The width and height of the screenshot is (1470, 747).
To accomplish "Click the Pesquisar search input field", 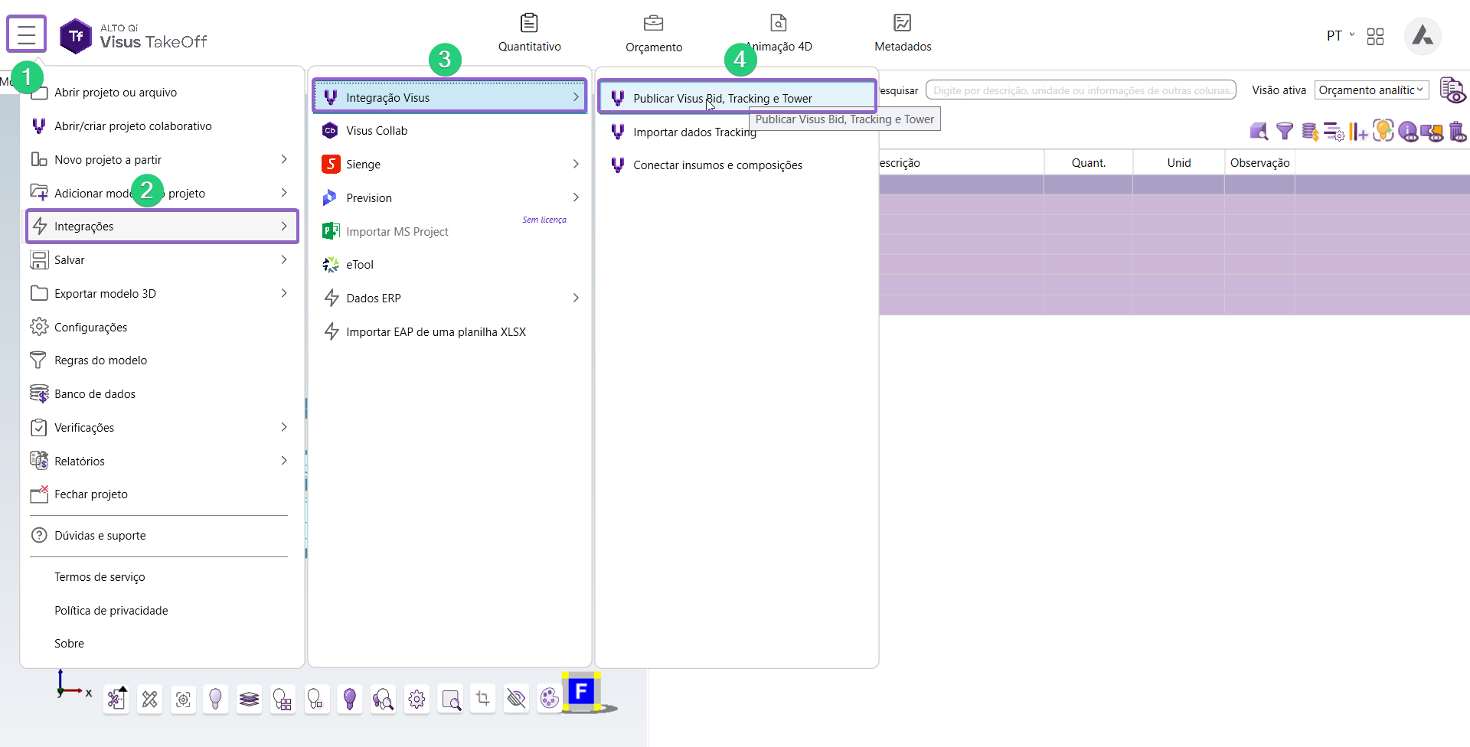I will click(x=1081, y=90).
